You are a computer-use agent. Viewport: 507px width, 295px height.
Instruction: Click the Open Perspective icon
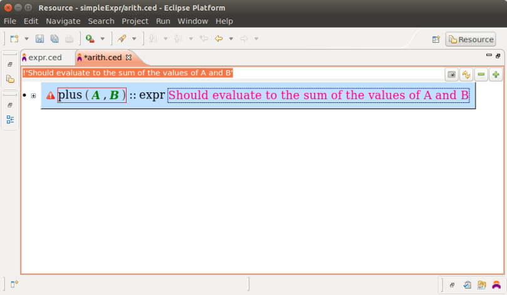pyautogui.click(x=436, y=40)
